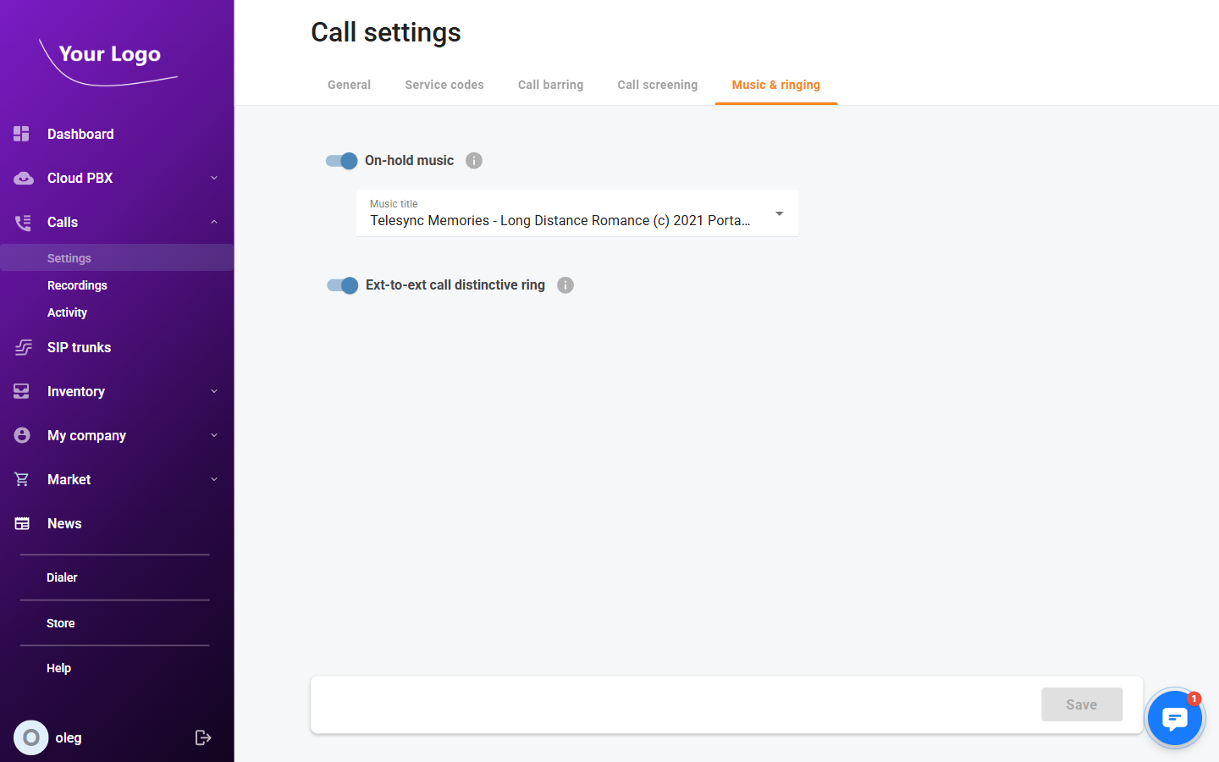The width and height of the screenshot is (1219, 762).
Task: Click the Cloud PBX cloud icon
Action: [x=22, y=178]
